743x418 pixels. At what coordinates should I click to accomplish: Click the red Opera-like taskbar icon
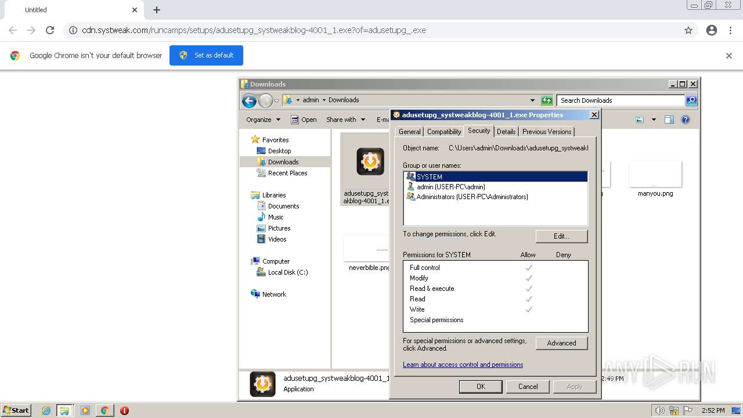124,410
